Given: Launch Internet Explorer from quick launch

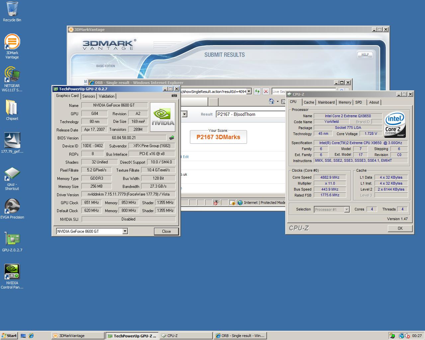Looking at the screenshot, I should click(31, 336).
